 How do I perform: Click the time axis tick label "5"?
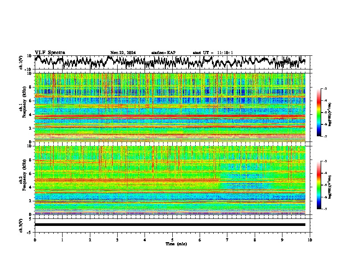(x=172, y=240)
